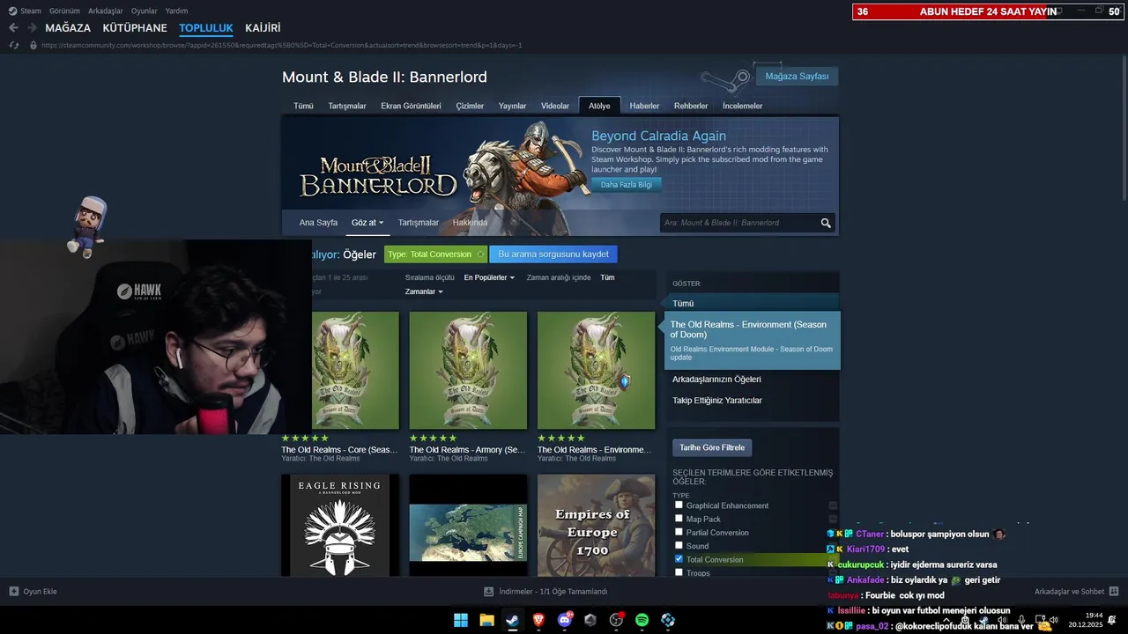Open the Empires of Europe 1700 thumbnail

pyautogui.click(x=597, y=526)
